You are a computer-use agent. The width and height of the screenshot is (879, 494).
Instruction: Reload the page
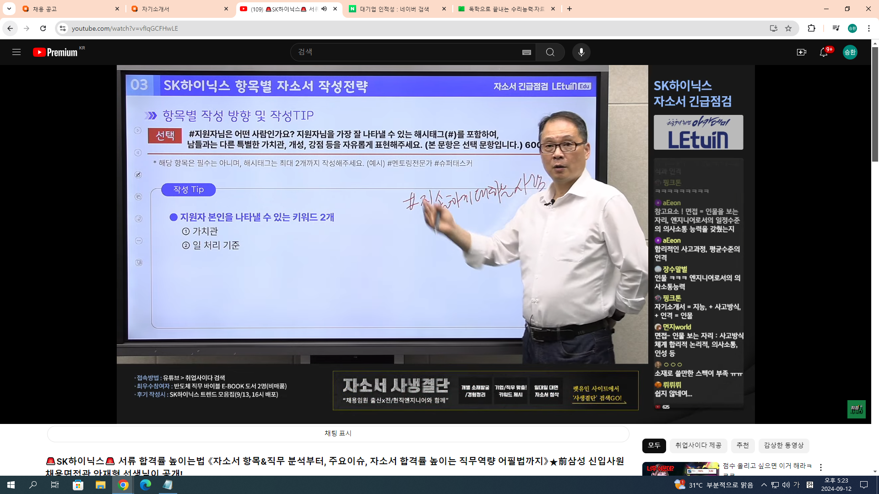point(43,28)
